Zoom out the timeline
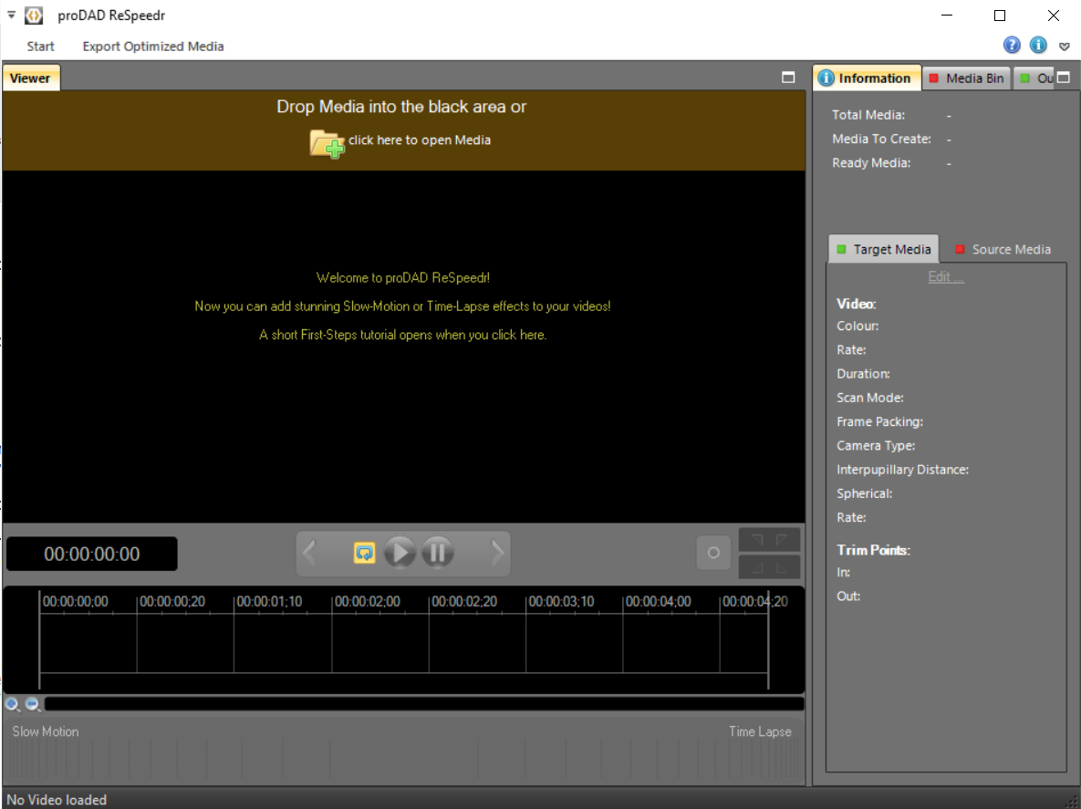The height and width of the screenshot is (809, 1081). pos(33,704)
